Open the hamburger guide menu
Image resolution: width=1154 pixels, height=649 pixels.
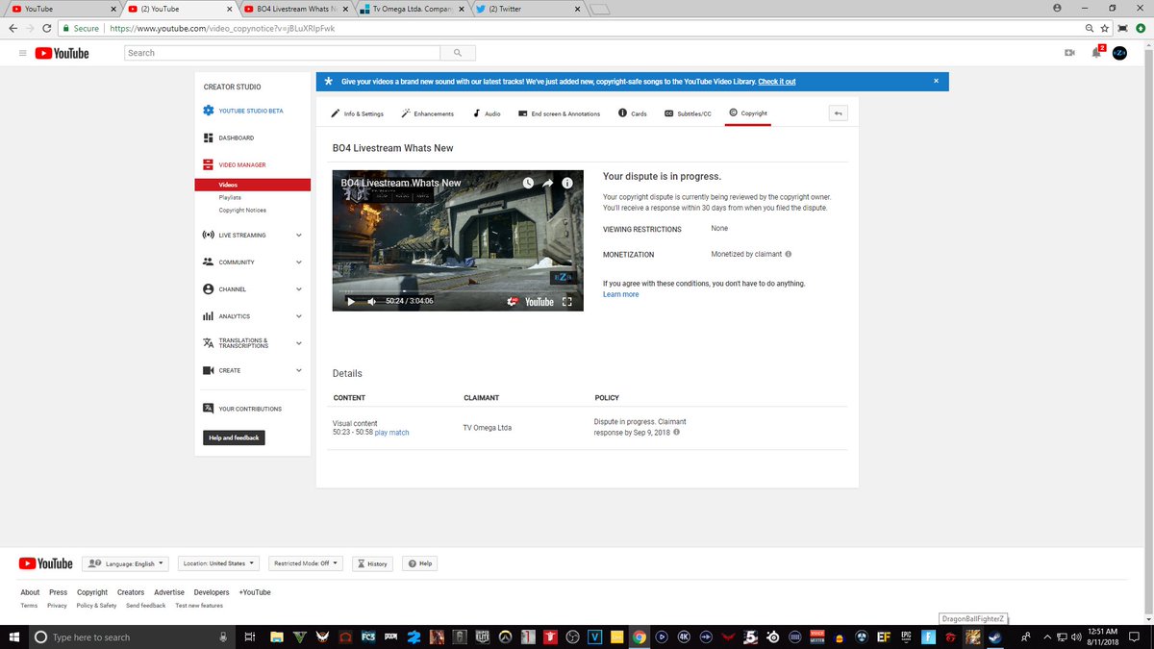pos(22,53)
